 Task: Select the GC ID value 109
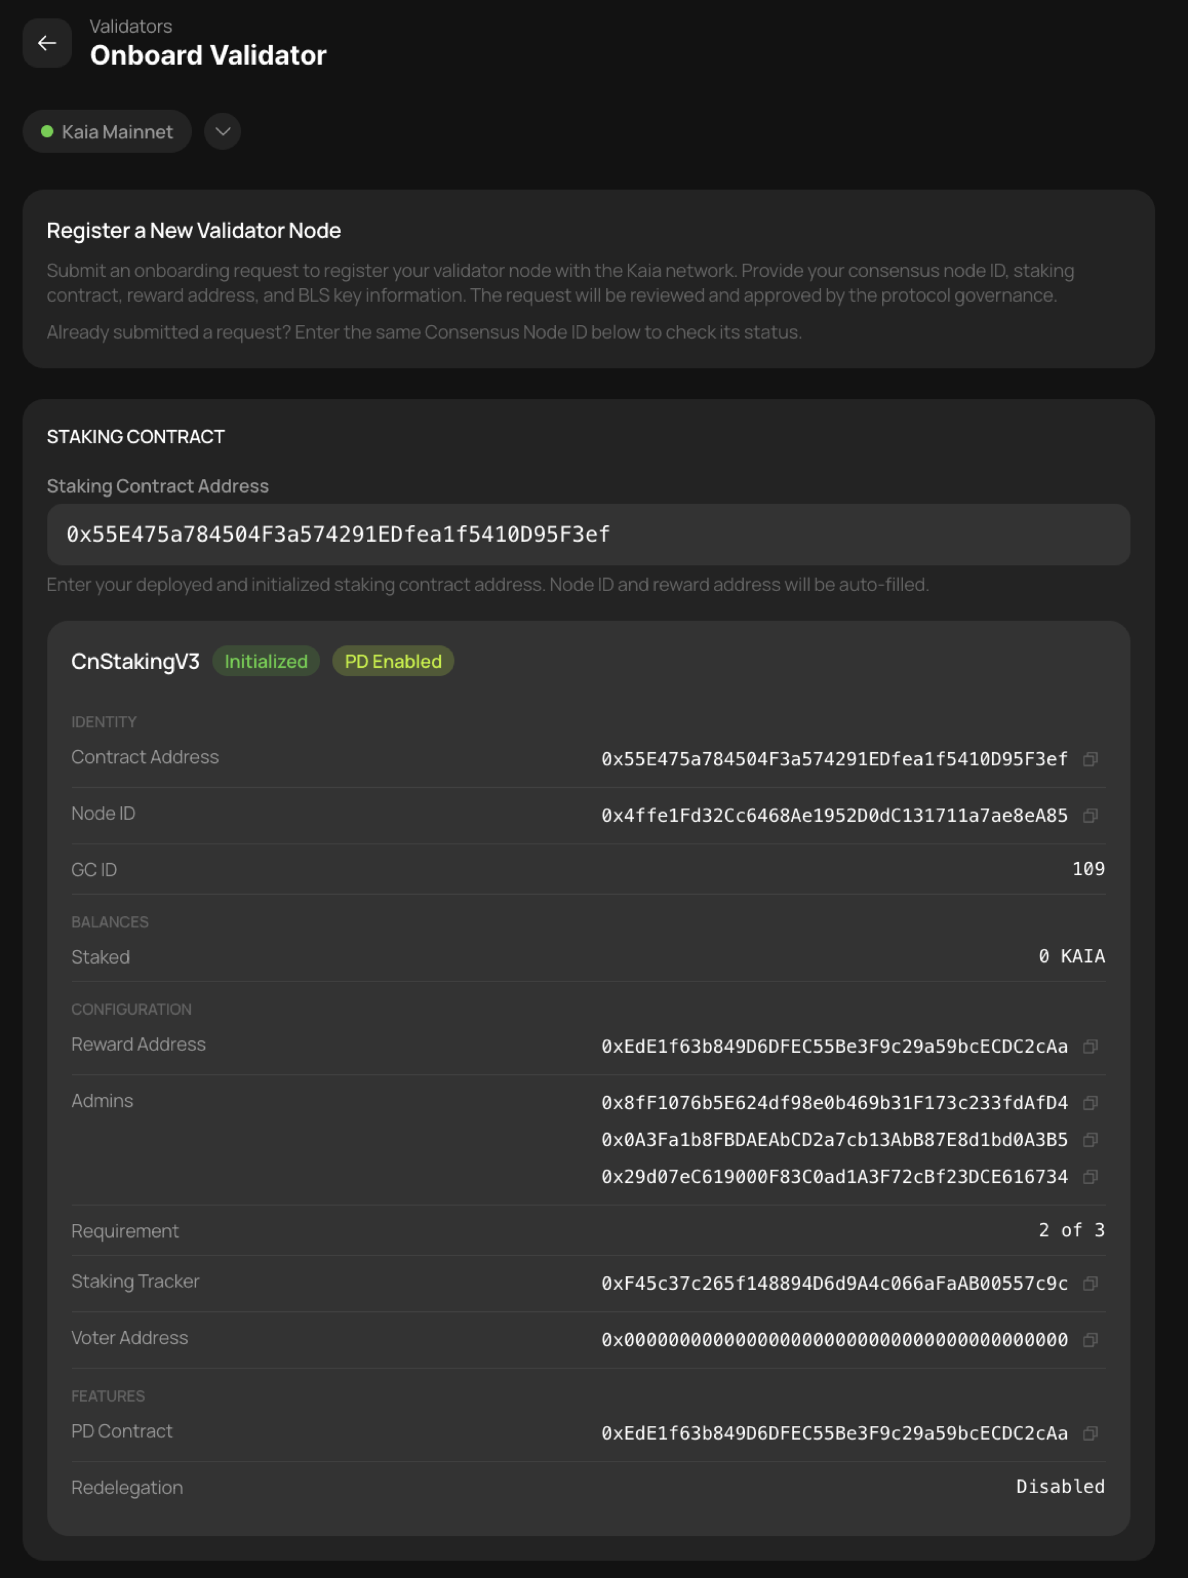[x=1088, y=869]
